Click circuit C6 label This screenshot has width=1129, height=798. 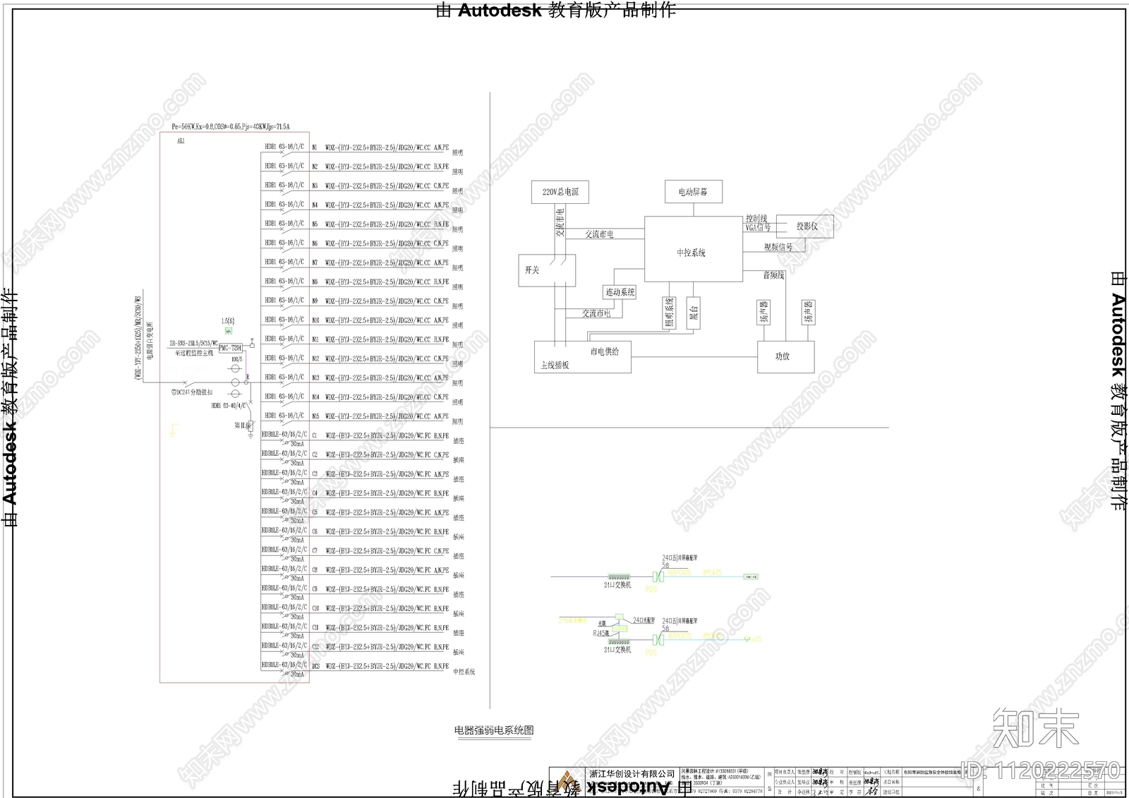click(315, 532)
